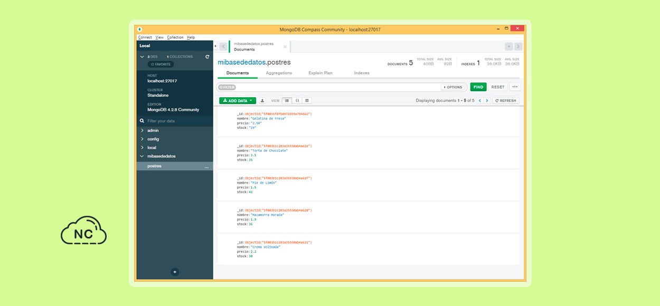Image resolution: width=660 pixels, height=306 pixels.
Task: Switch to list view icon
Action: 287,100
